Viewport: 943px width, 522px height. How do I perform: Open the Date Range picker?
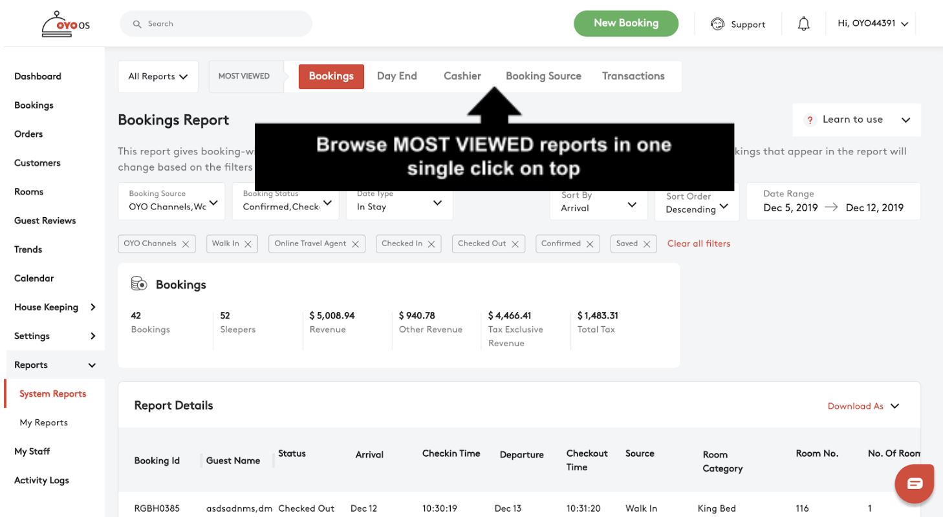point(833,201)
